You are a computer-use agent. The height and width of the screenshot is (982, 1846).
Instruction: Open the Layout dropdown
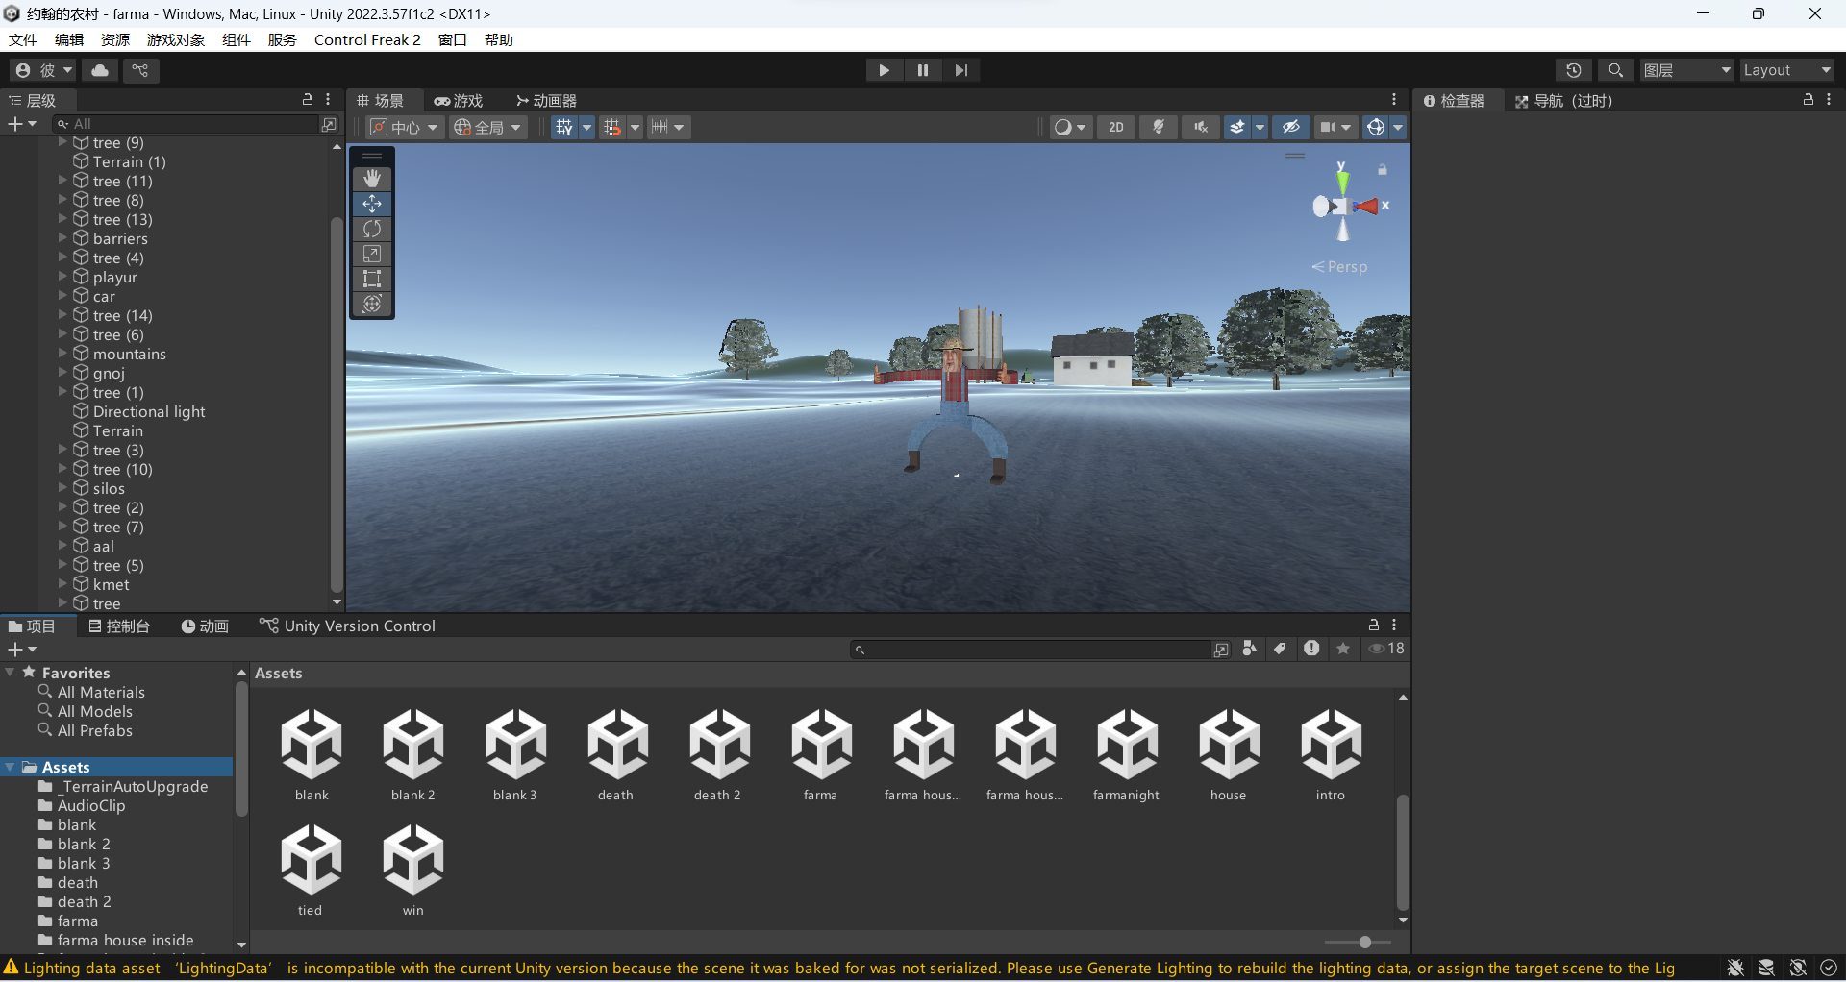click(x=1787, y=70)
